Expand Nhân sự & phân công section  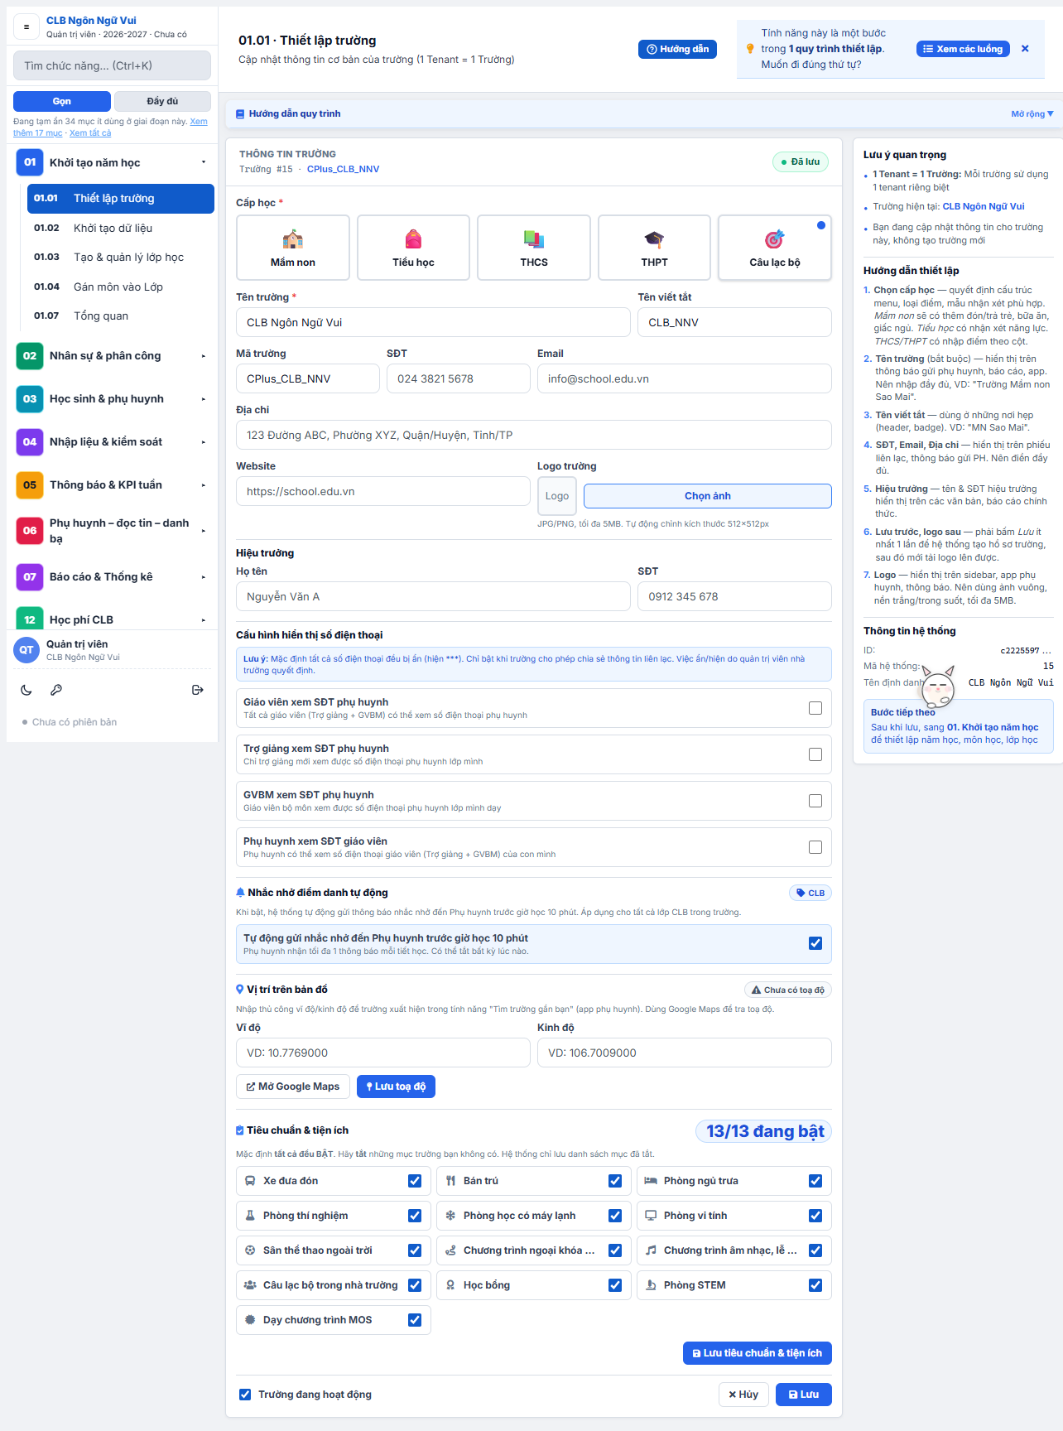112,356
